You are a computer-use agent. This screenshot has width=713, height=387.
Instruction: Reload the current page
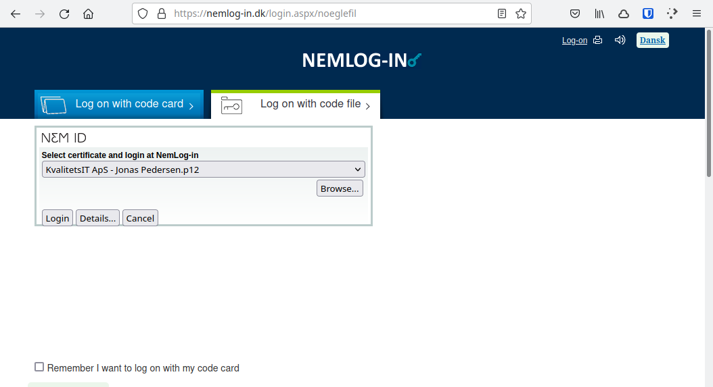64,14
